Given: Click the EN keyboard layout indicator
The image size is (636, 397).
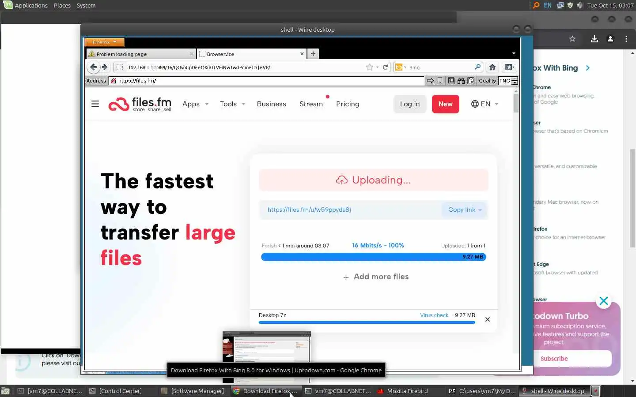Looking at the screenshot, I should click(x=548, y=5).
